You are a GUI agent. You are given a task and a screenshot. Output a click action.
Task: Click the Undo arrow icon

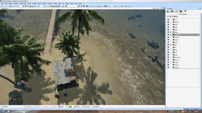[2, 6]
